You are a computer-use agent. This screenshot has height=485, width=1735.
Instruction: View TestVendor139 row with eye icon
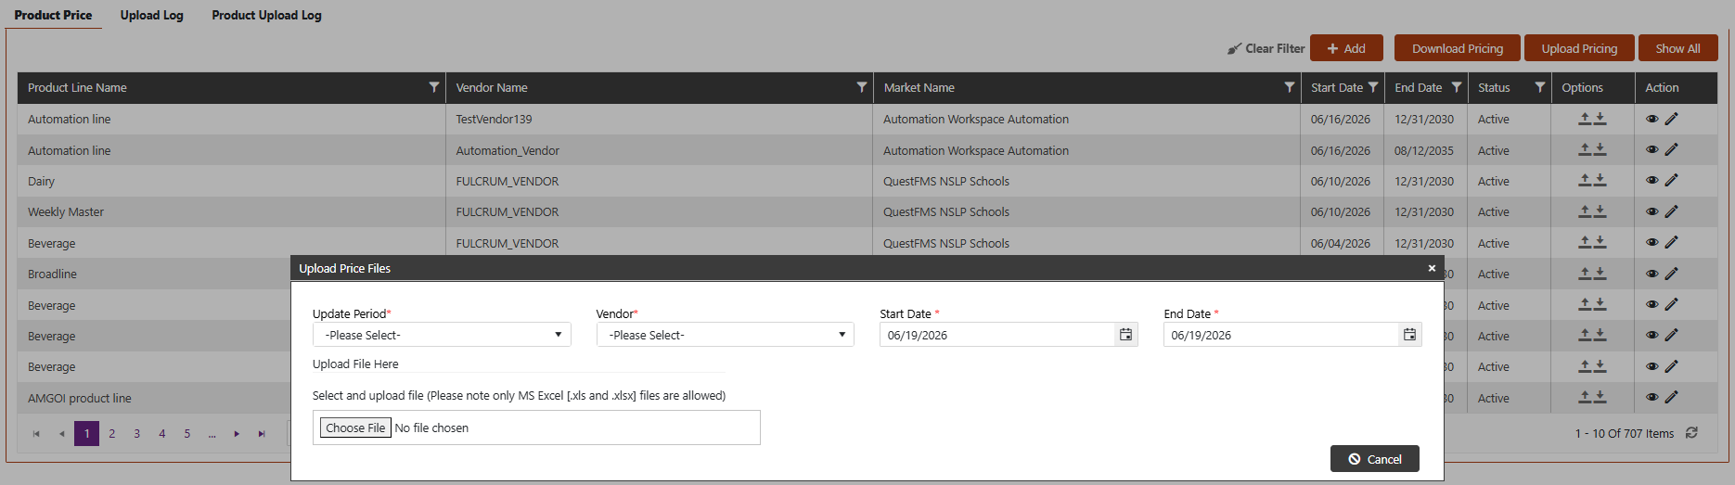pyautogui.click(x=1652, y=119)
